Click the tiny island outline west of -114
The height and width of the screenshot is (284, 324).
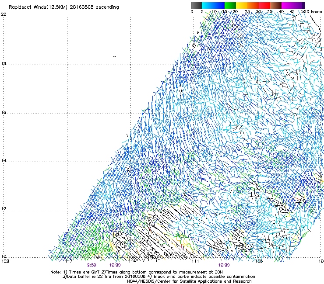(114, 56)
